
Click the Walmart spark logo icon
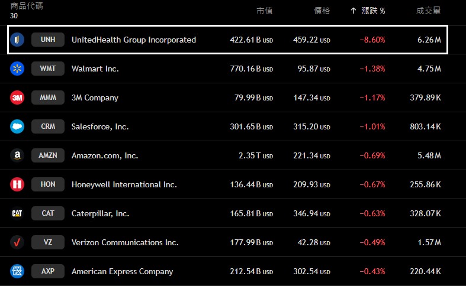pyautogui.click(x=17, y=69)
